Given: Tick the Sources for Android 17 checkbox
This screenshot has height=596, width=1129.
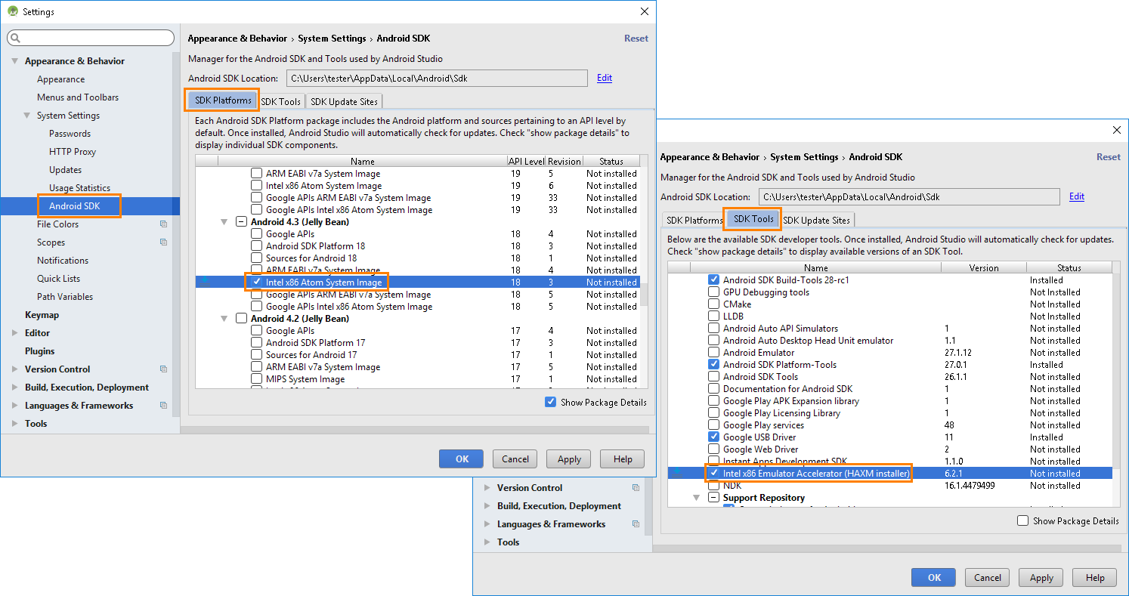Looking at the screenshot, I should coord(257,355).
